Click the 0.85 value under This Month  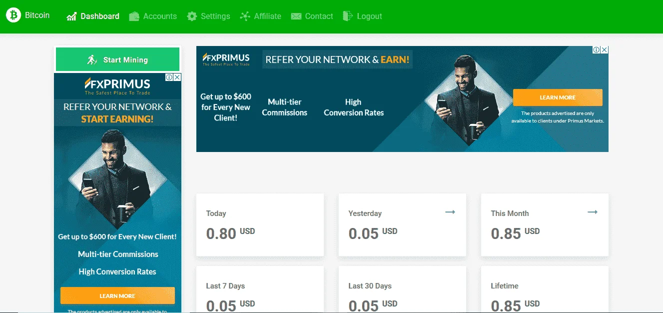pos(506,233)
